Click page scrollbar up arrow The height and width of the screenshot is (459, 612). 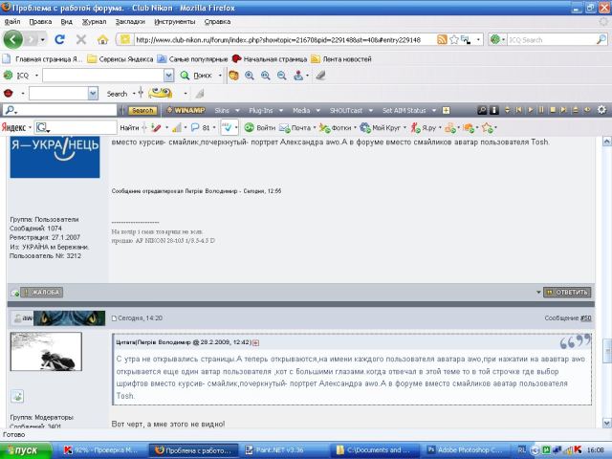pyautogui.click(x=606, y=142)
